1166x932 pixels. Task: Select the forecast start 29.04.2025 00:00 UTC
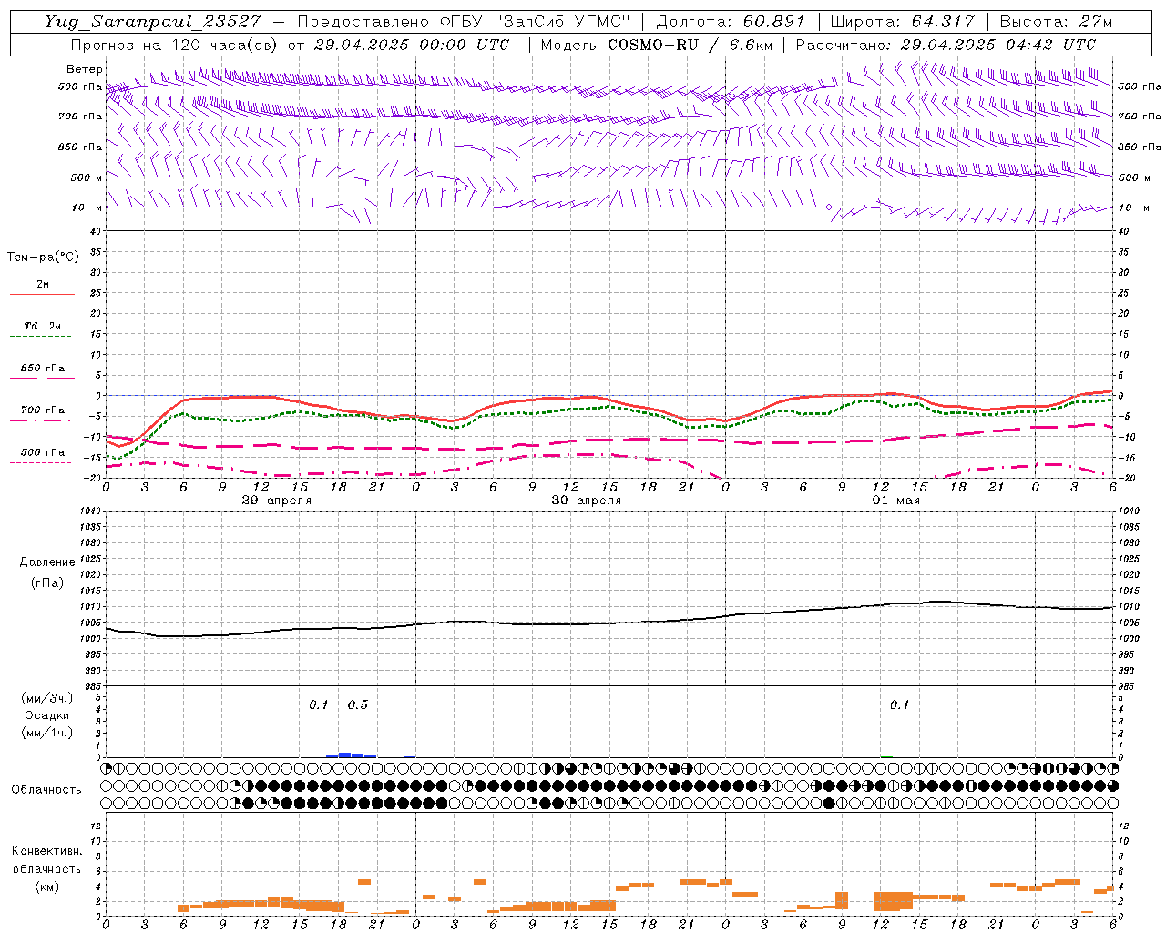pyautogui.click(x=412, y=45)
